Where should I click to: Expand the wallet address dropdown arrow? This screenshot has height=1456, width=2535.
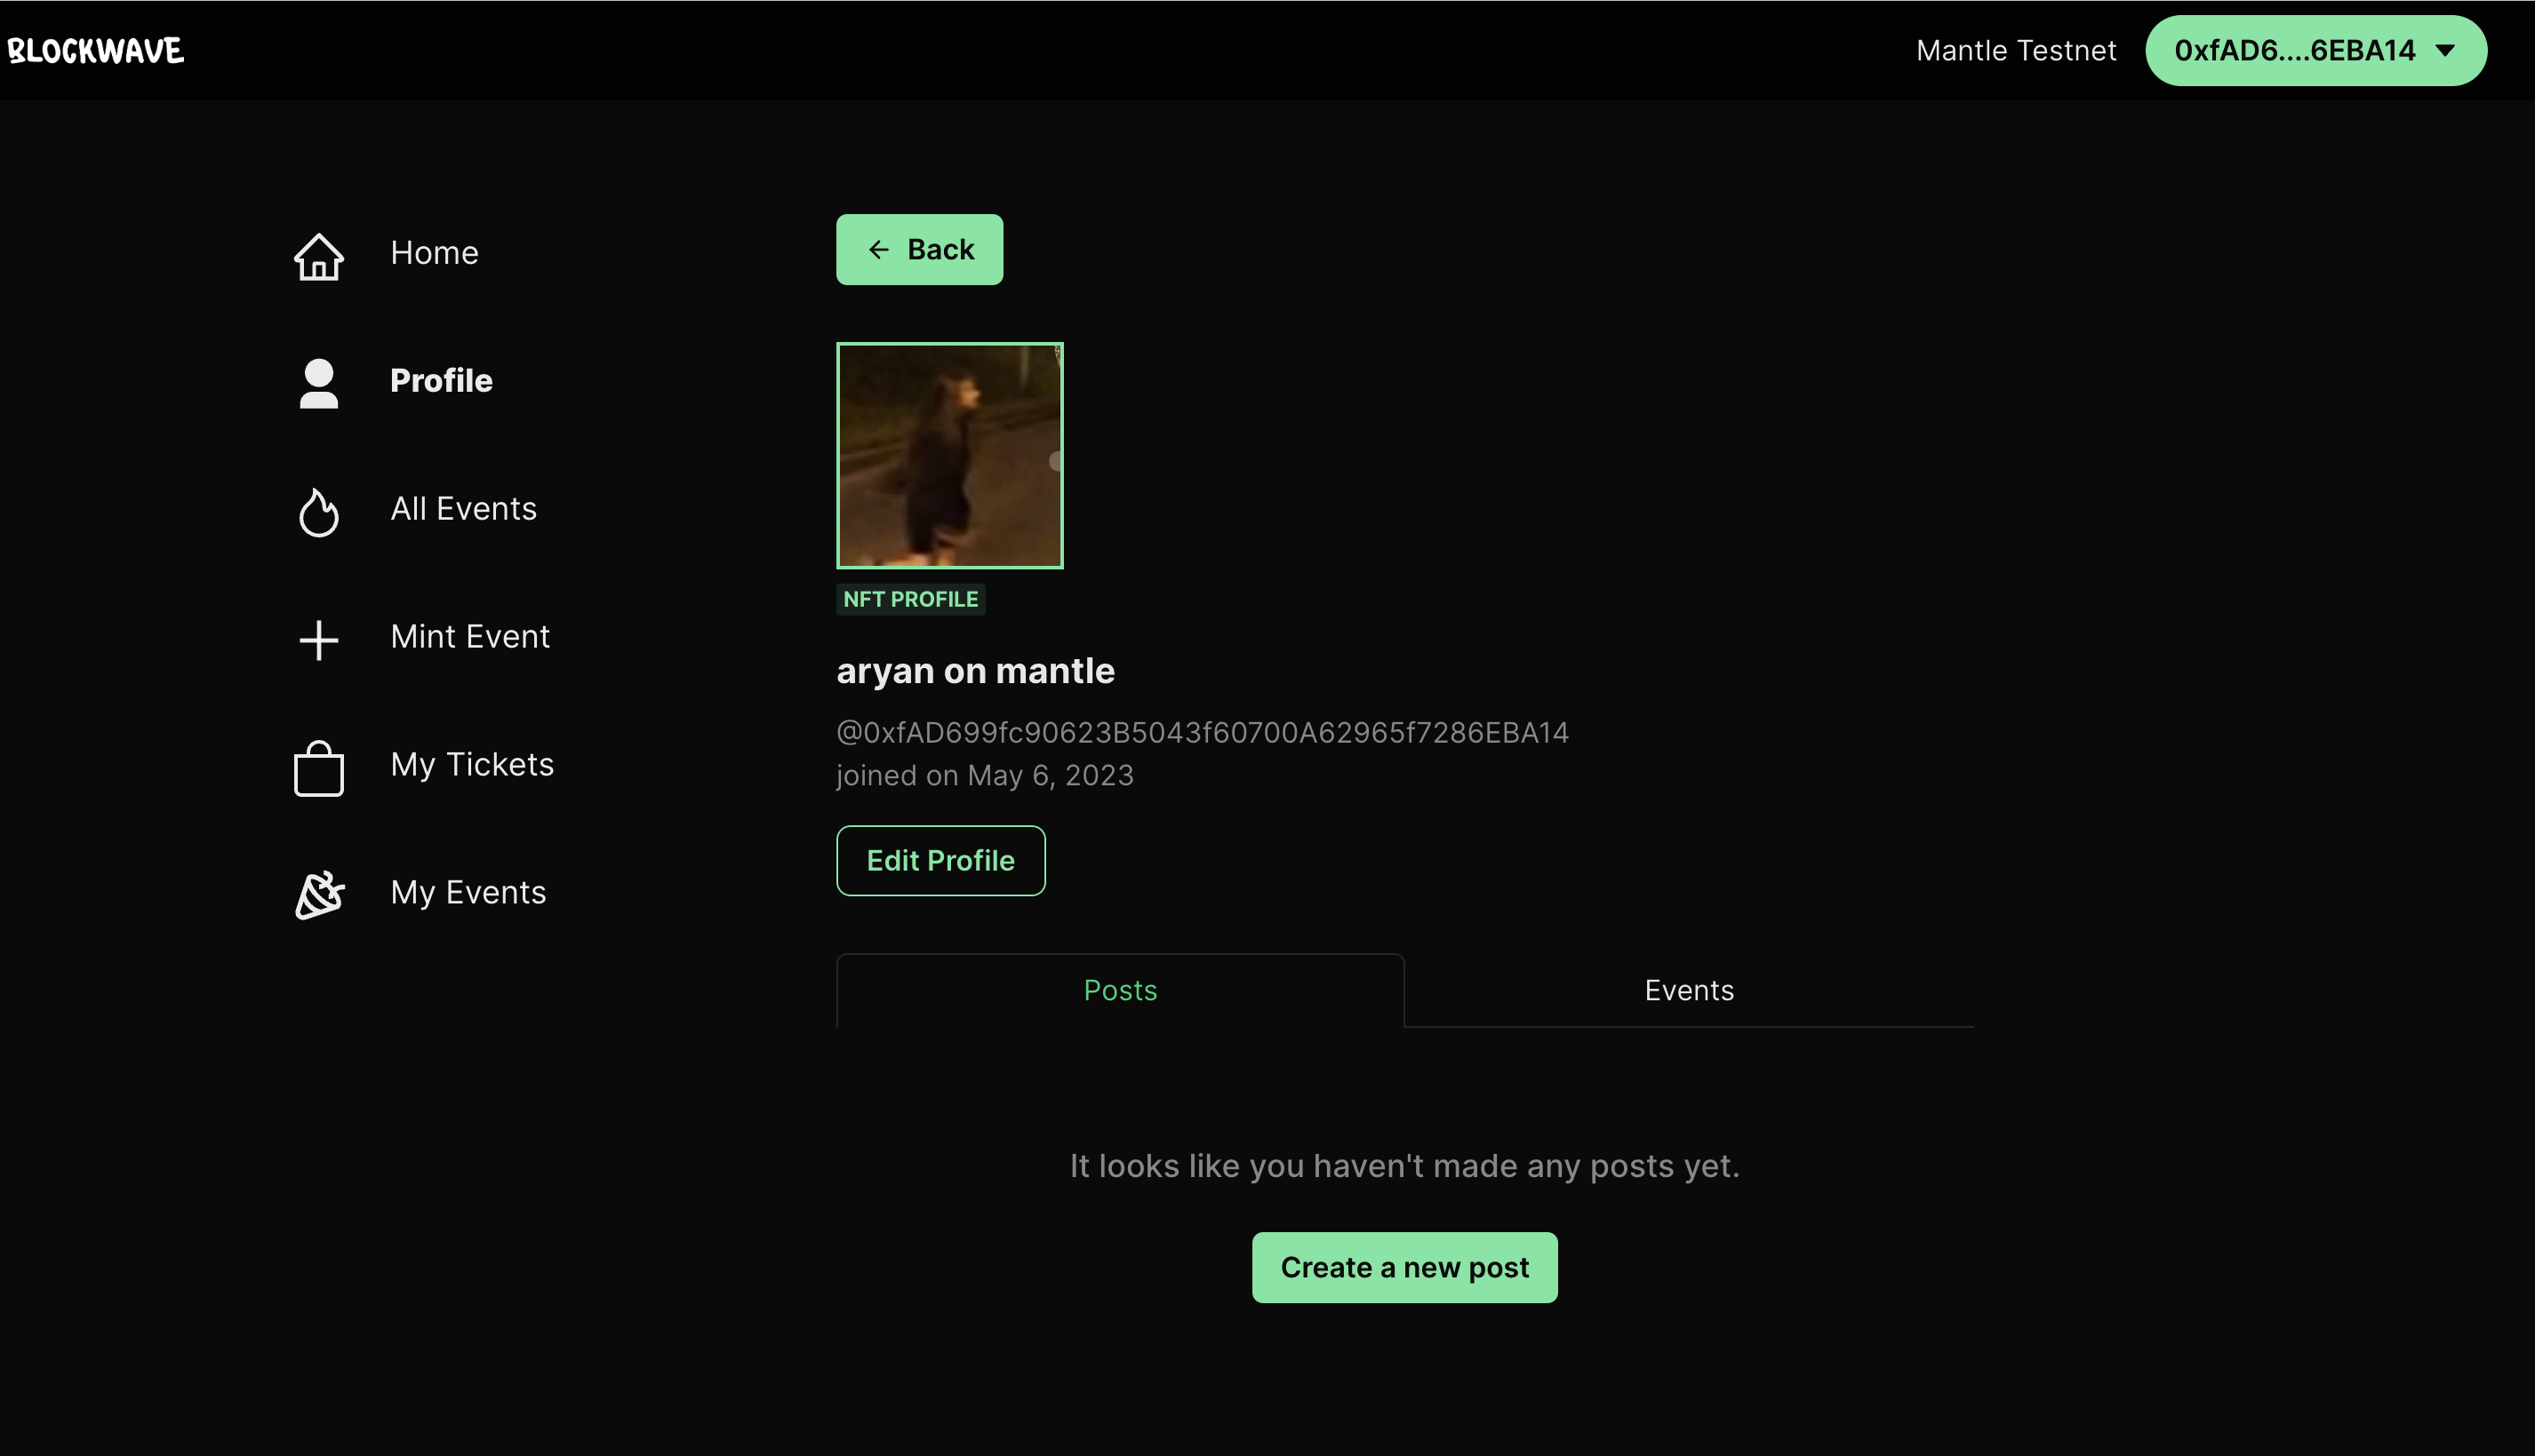coord(2445,51)
